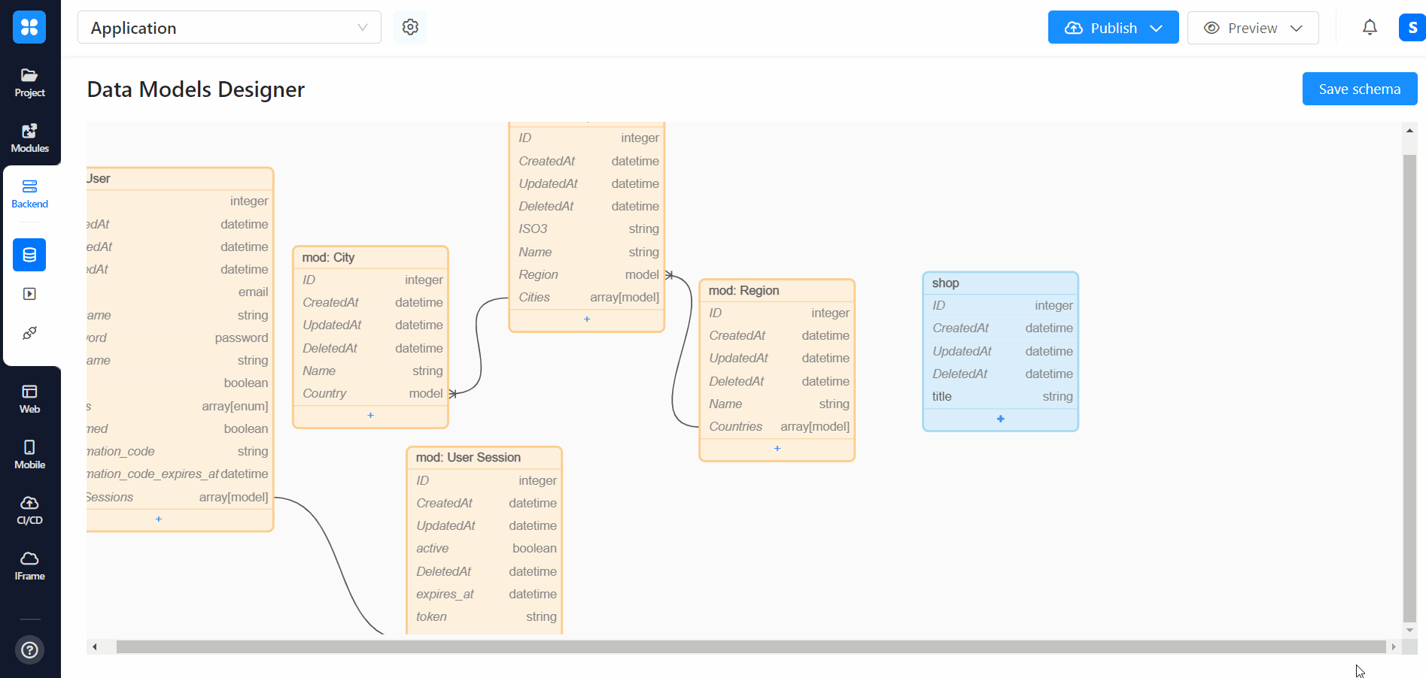This screenshot has height=678, width=1426.
Task: Open the CI/CD section
Action: click(29, 510)
